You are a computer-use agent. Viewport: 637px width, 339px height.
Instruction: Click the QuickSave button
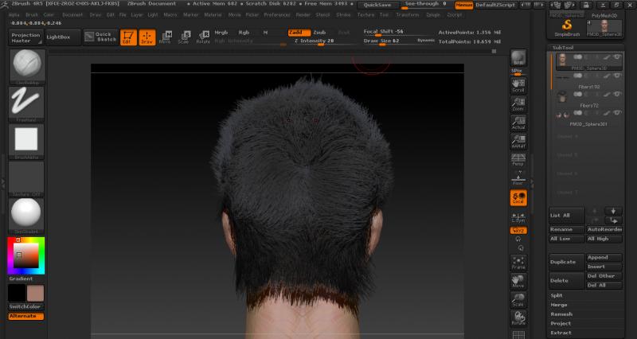[377, 5]
